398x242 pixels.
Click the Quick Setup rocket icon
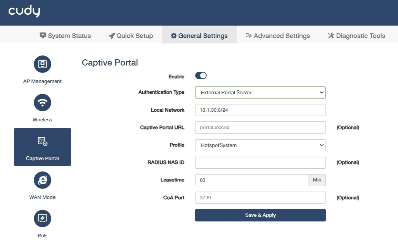click(112, 36)
